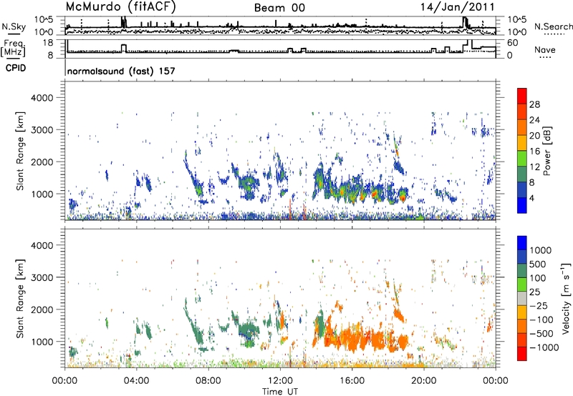Click the '4' tick label on power colorbar
This screenshot has height=396, width=573.
531,199
